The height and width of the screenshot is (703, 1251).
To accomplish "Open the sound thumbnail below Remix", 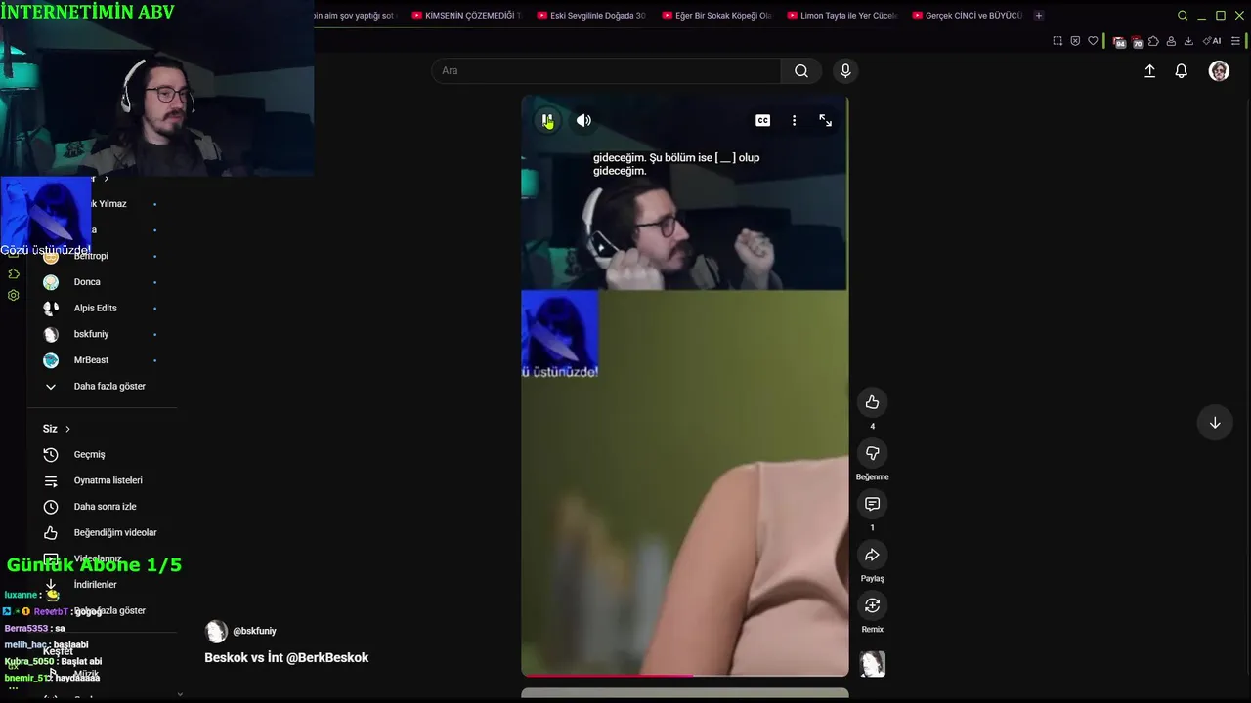I will pos(872,664).
